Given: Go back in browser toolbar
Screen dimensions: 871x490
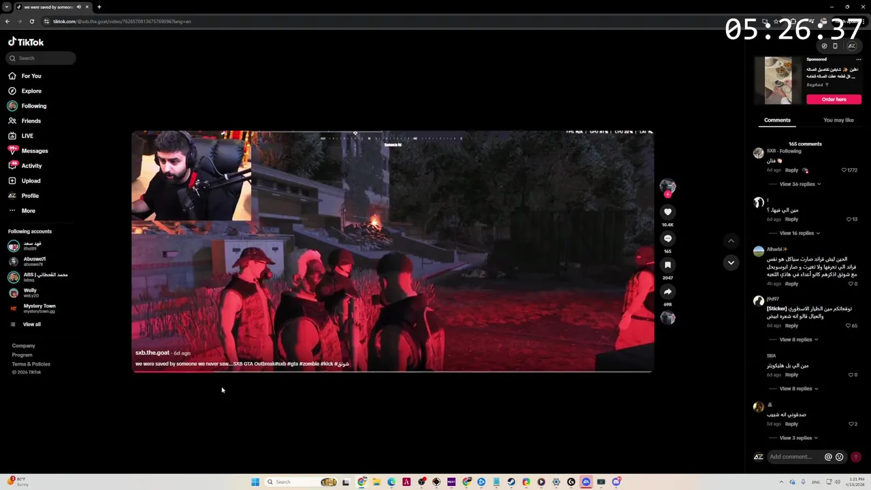Looking at the screenshot, I should (x=7, y=22).
